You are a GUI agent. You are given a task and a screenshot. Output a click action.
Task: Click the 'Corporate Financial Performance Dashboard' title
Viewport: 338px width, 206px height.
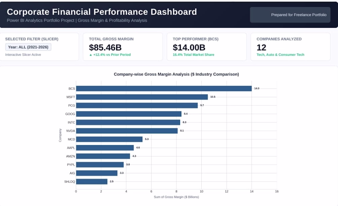(x=102, y=12)
